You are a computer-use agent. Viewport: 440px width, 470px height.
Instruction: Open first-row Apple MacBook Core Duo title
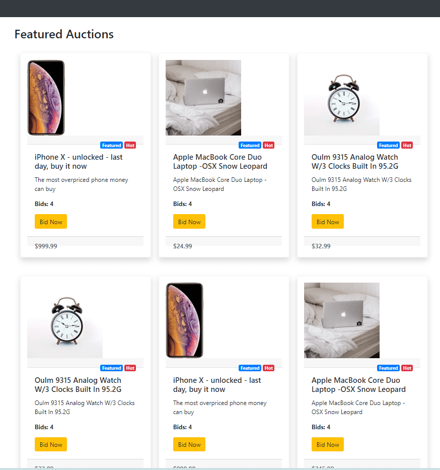(x=220, y=162)
